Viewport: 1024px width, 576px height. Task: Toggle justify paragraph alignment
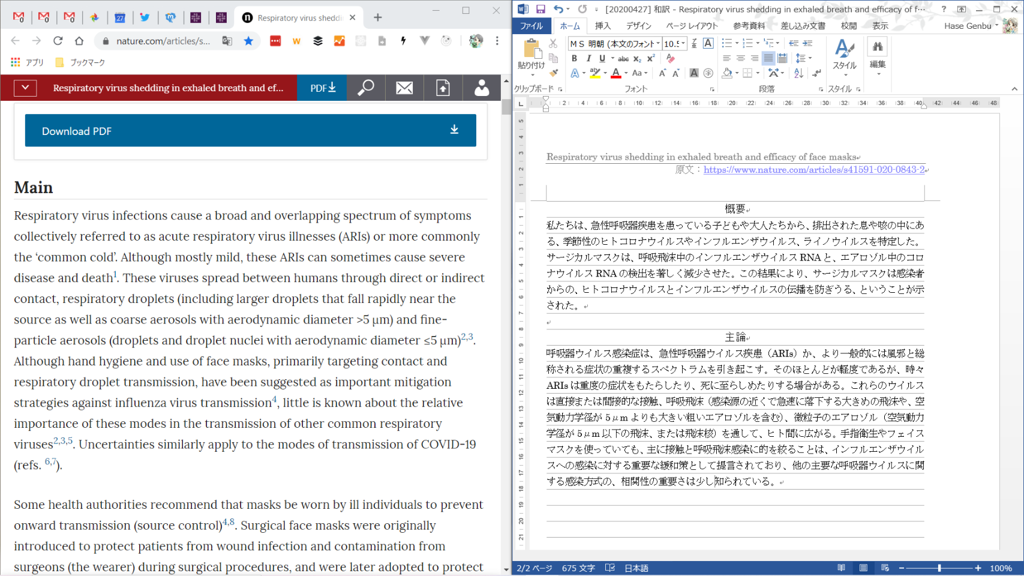pos(768,58)
